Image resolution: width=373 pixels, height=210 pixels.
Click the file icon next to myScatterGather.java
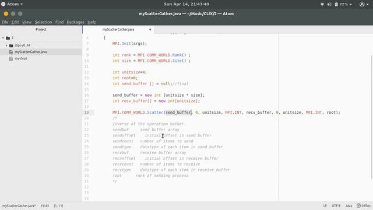point(11,52)
